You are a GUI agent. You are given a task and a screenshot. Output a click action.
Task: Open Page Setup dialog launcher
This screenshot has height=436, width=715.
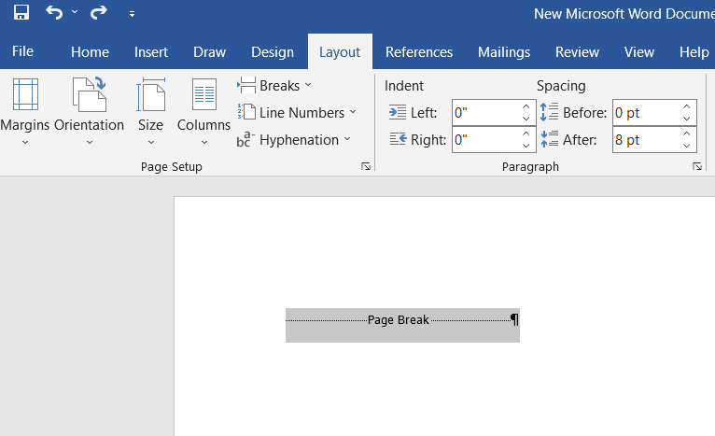pyautogui.click(x=366, y=166)
